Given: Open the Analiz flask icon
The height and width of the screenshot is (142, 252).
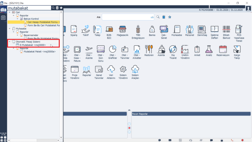Looking at the screenshot, I should coord(209,50).
